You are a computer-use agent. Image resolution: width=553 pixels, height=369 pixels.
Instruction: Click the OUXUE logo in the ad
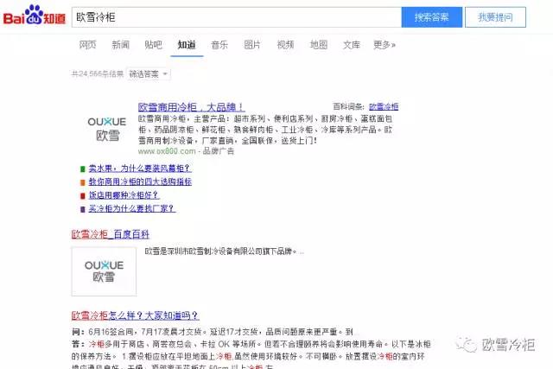[x=107, y=129]
